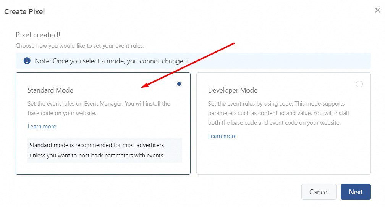Open Learn more under Developer Mode
This screenshot has height=207, width=385.
tap(222, 136)
